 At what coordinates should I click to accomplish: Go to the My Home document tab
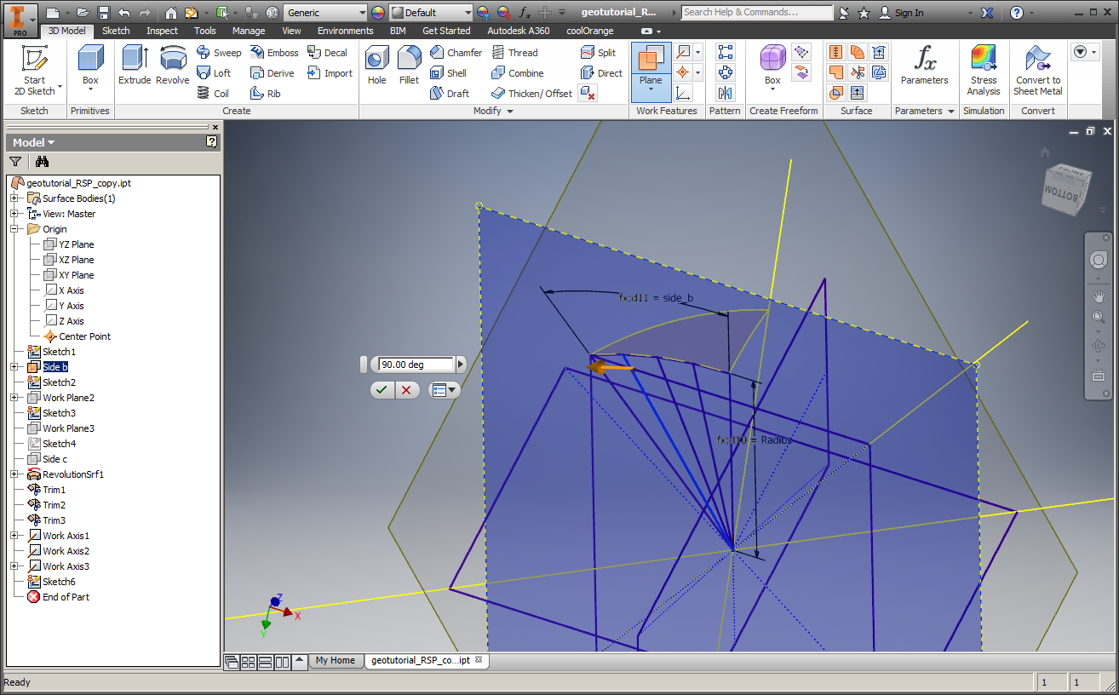pyautogui.click(x=335, y=660)
